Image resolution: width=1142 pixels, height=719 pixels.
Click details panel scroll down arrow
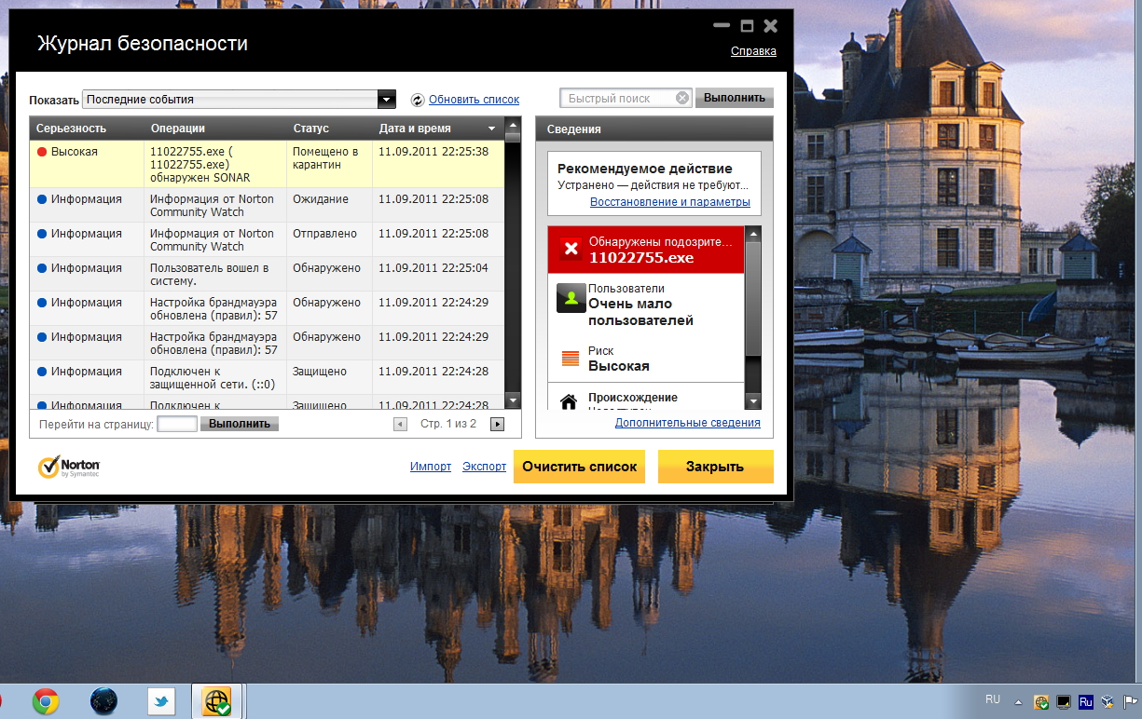(754, 401)
